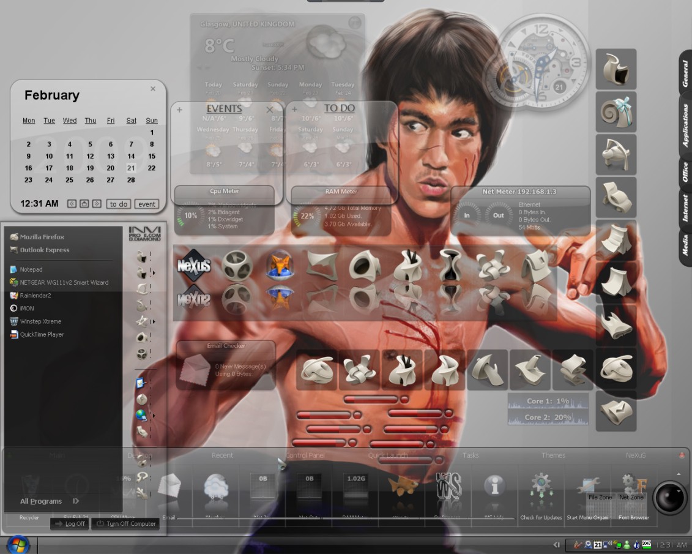Click the NeXuS logo icon in the Nexus dock
The width and height of the screenshot is (692, 554).
[x=194, y=265]
